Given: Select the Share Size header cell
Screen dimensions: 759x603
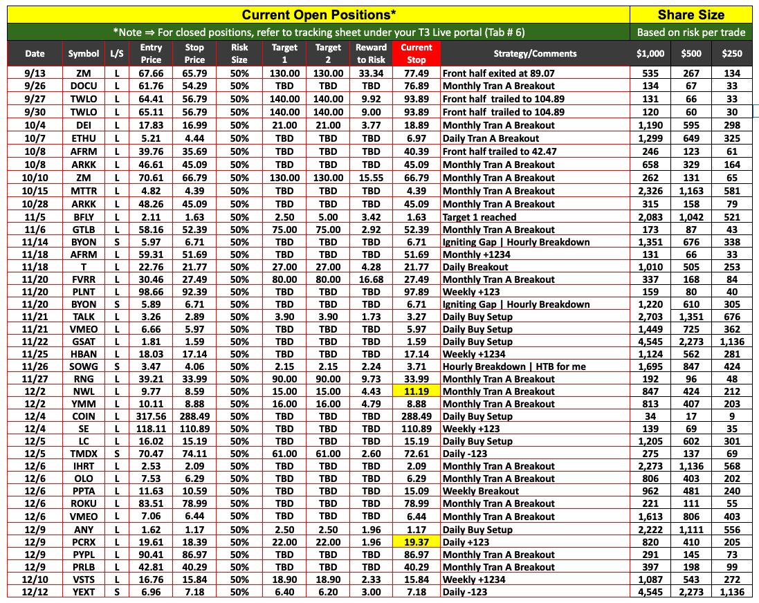Looking at the screenshot, I should [691, 15].
